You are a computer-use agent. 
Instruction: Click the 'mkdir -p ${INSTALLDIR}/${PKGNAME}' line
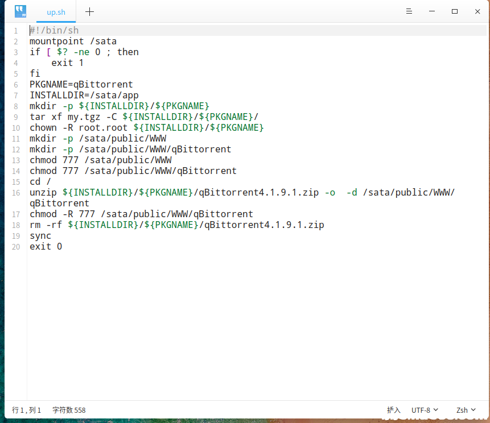tap(120, 106)
